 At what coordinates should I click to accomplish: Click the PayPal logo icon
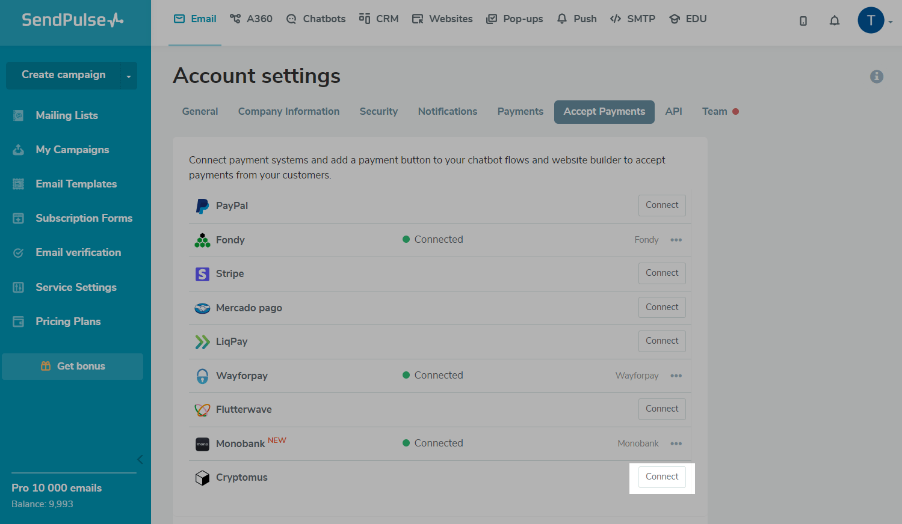pyautogui.click(x=202, y=206)
